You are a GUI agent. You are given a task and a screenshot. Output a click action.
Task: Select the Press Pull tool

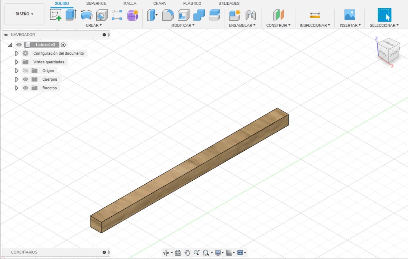tap(152, 15)
